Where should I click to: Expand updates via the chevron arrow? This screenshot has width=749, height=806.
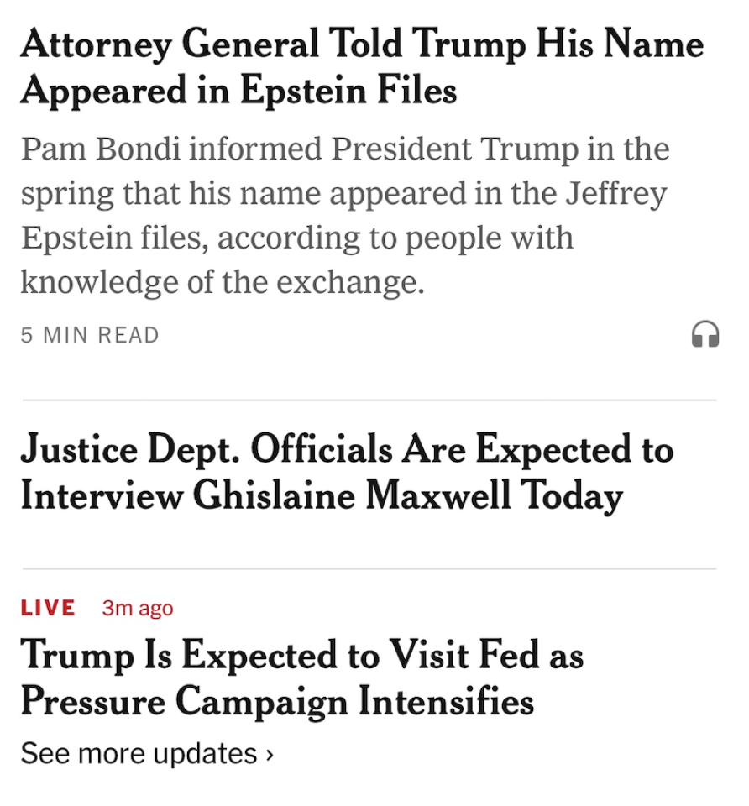point(270,754)
